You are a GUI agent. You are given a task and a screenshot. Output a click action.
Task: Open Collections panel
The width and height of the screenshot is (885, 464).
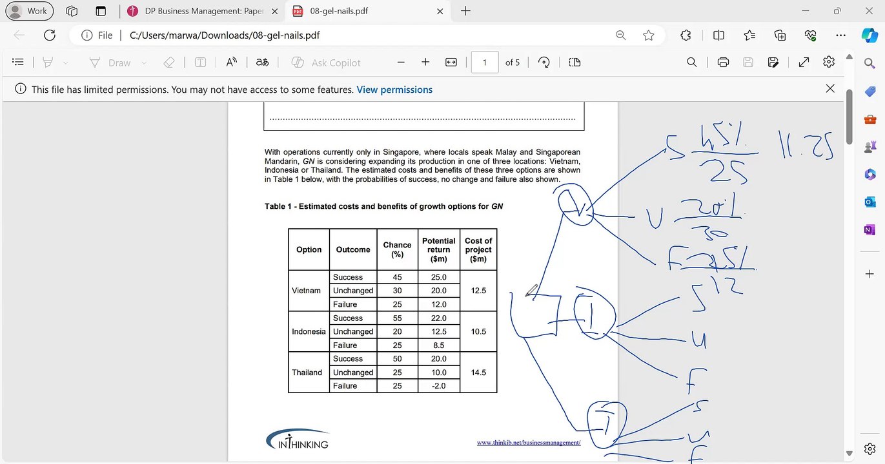click(x=780, y=35)
